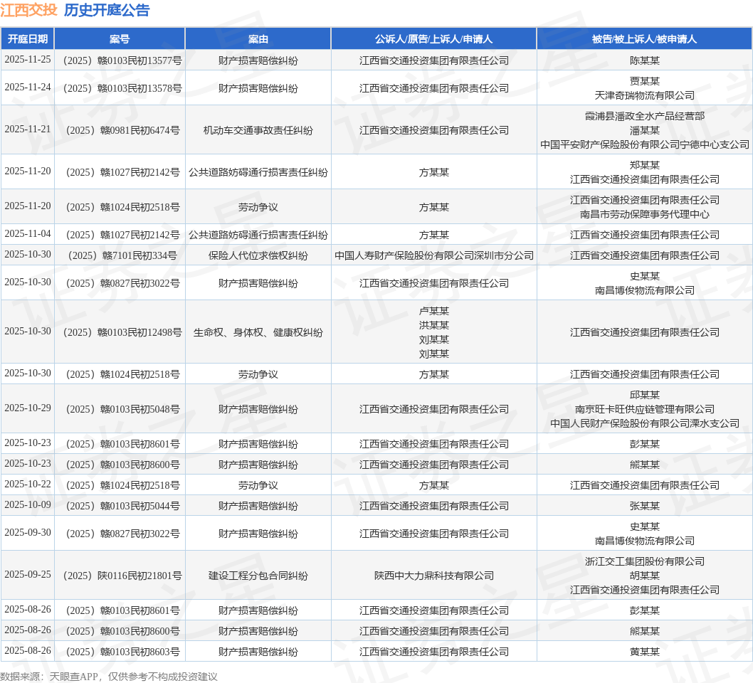Select the 案由 column header
Viewport: 753px width, 683px height.
point(258,39)
